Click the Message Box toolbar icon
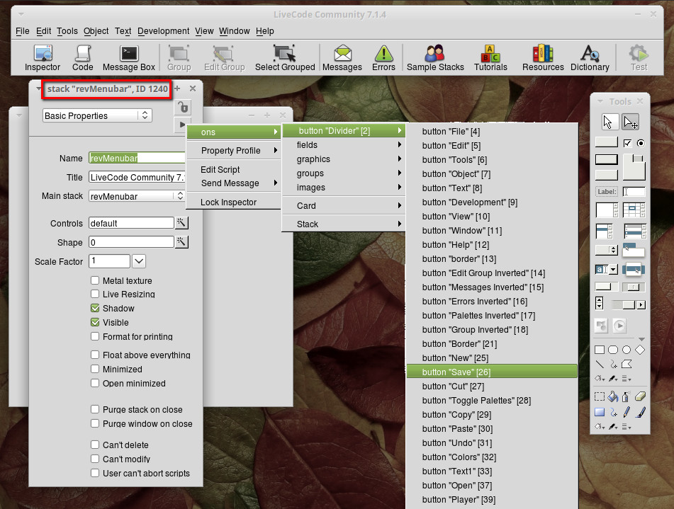Viewport: 674px width, 509px height. [x=128, y=58]
